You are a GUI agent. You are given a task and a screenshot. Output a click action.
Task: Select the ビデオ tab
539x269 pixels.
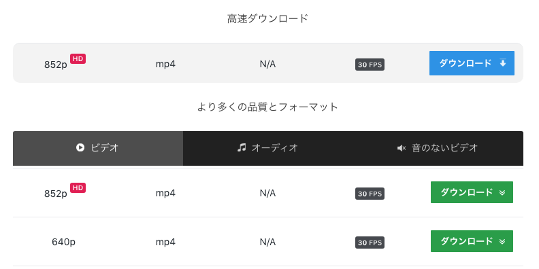pyautogui.click(x=98, y=148)
